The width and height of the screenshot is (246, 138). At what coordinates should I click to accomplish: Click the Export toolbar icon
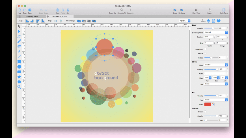(210, 10)
